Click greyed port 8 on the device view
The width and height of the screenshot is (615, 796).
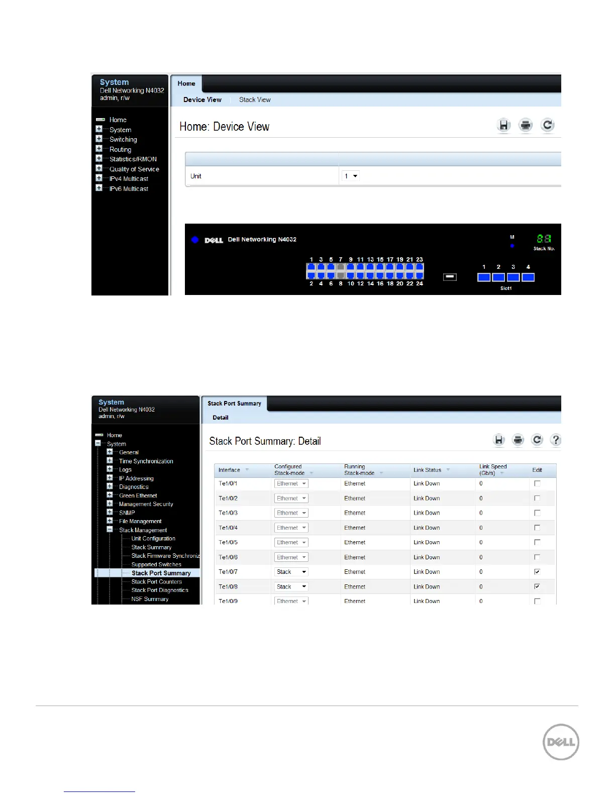coord(341,275)
